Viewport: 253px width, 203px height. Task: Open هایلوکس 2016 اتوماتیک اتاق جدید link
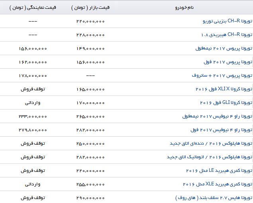coord(210,157)
